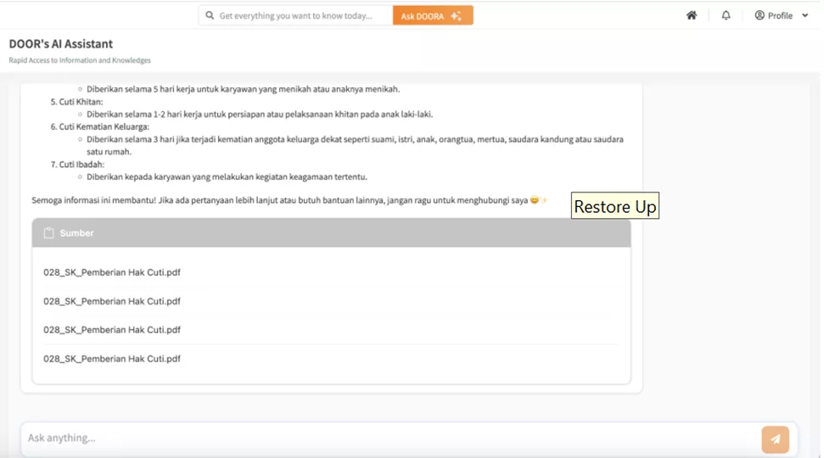Focus the top "Get everything you want" search field
Viewport: 824px width, 458px height.
(297, 15)
